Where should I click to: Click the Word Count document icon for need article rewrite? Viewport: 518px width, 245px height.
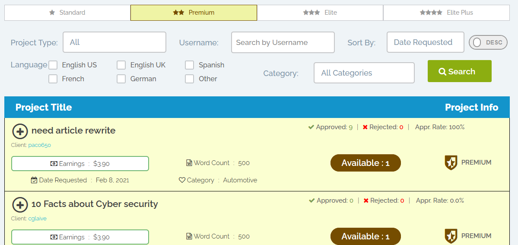pos(189,162)
